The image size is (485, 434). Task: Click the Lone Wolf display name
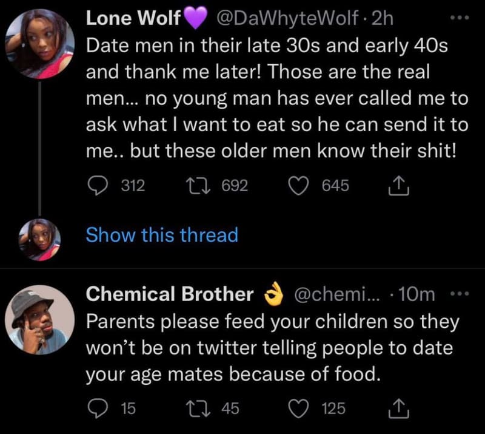[x=134, y=18]
